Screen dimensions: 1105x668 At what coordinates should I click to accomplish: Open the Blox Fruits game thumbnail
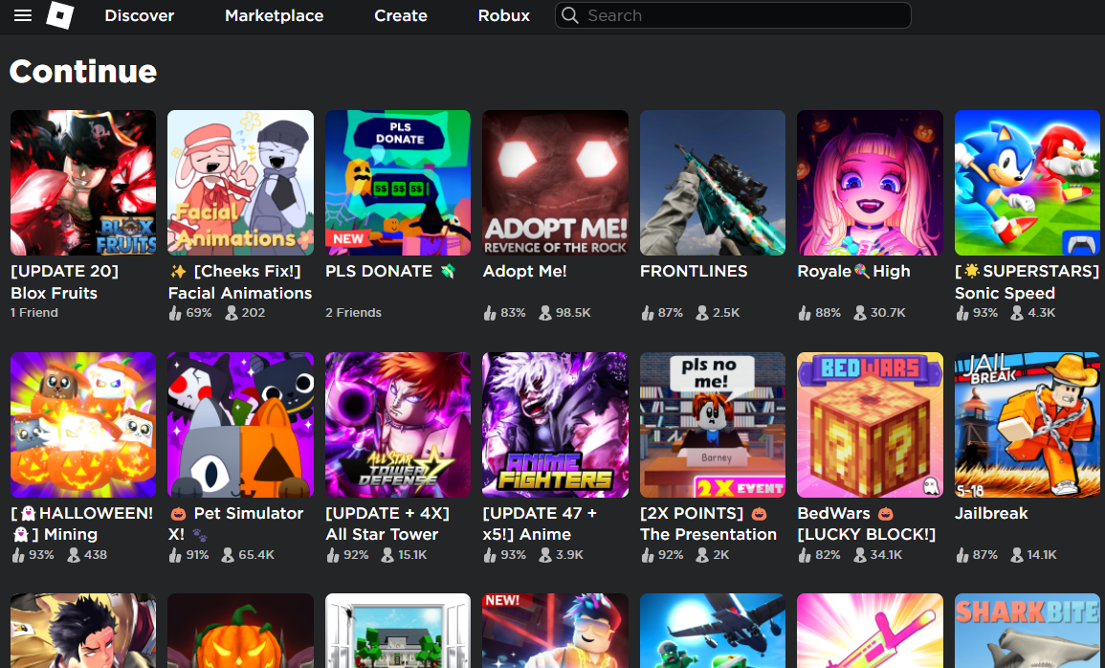click(83, 183)
